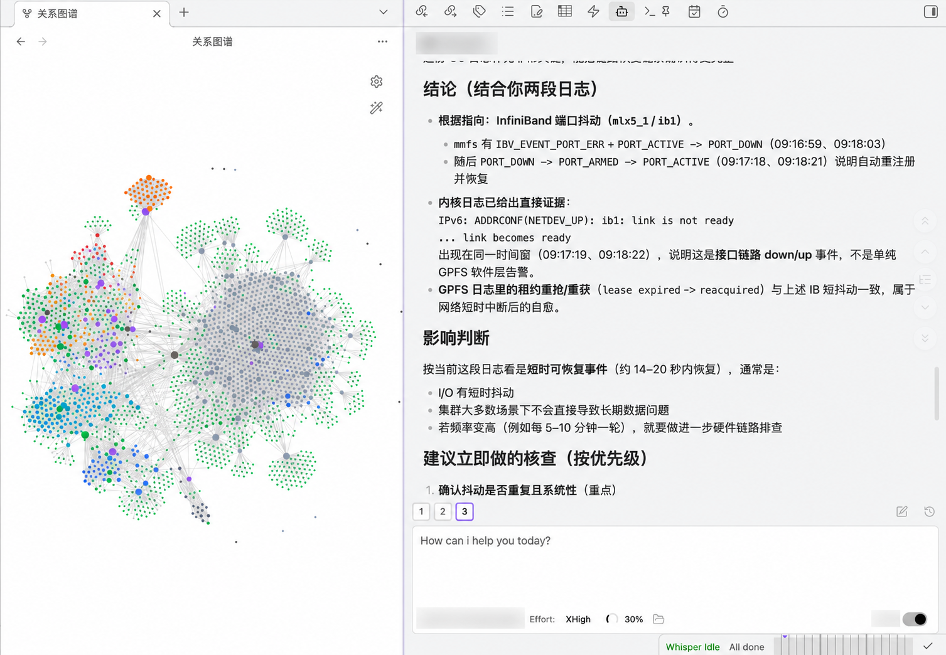Open graph settings gear
946x655 pixels.
pos(377,82)
